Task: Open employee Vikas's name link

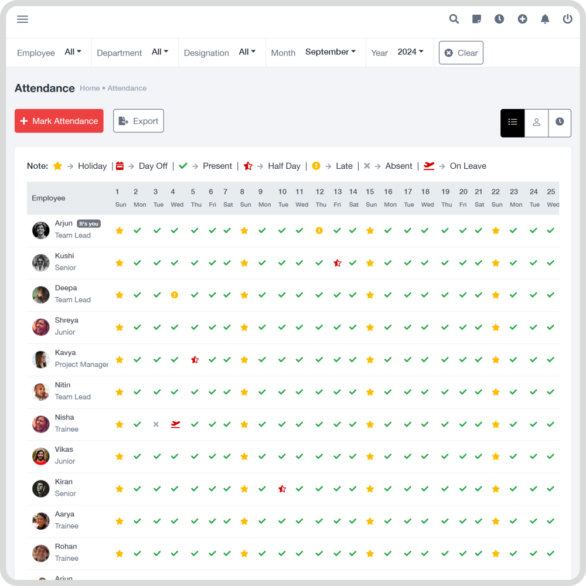Action: 64,449
